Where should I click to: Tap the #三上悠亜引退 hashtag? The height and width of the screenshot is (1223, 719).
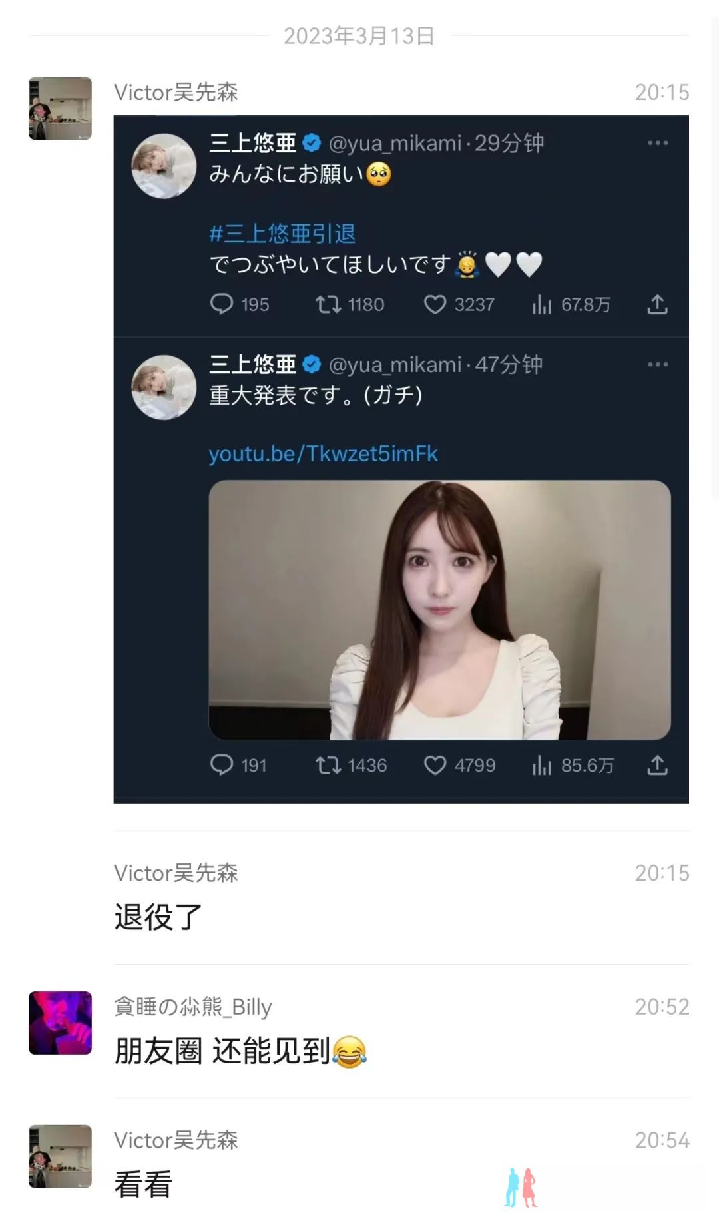tap(282, 234)
